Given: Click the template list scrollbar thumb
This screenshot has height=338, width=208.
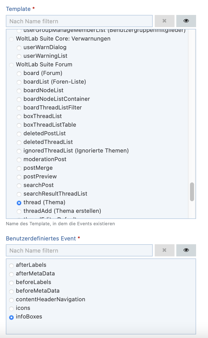Looking at the screenshot, I should 192,192.
